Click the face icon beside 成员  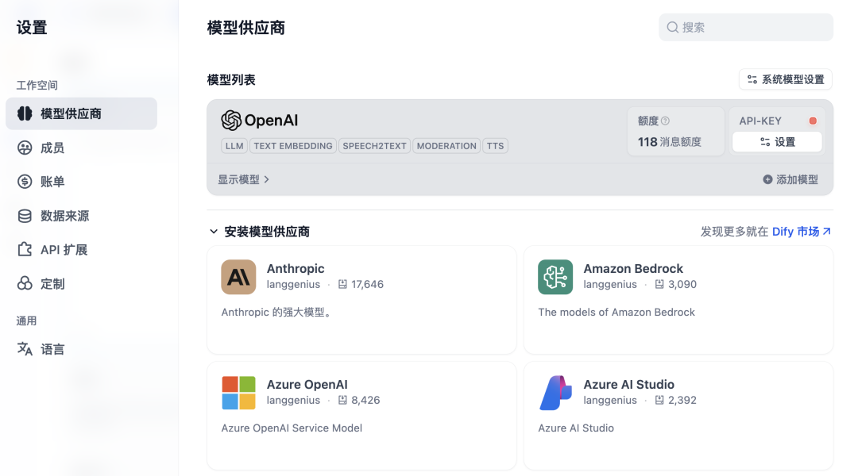(25, 148)
